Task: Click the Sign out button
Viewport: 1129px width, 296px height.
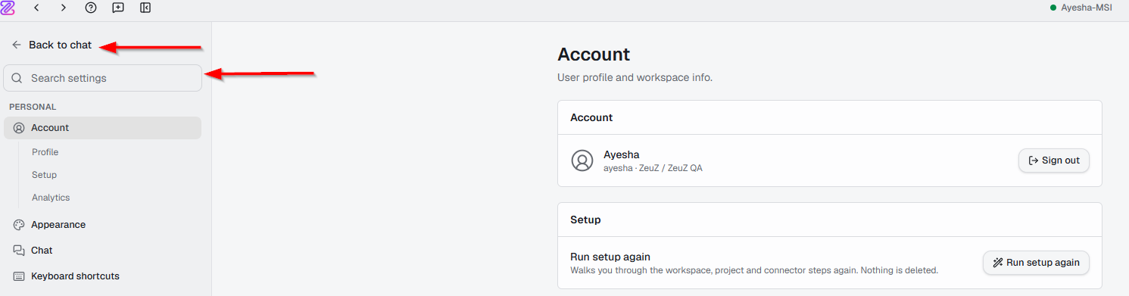Action: (x=1054, y=160)
